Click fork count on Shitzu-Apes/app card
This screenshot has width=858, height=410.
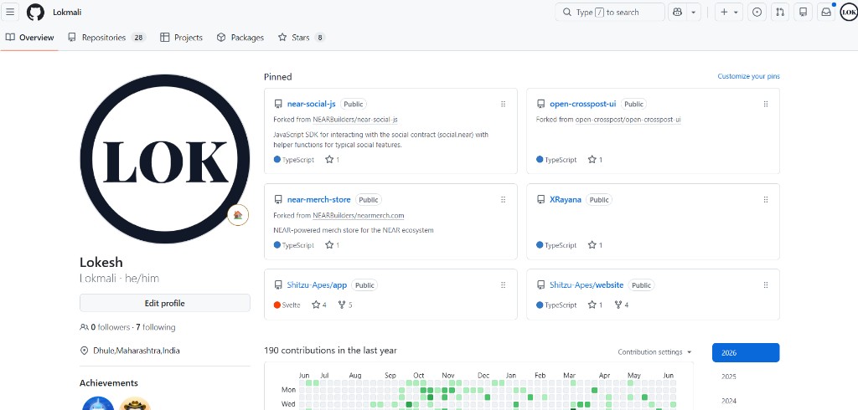345,305
